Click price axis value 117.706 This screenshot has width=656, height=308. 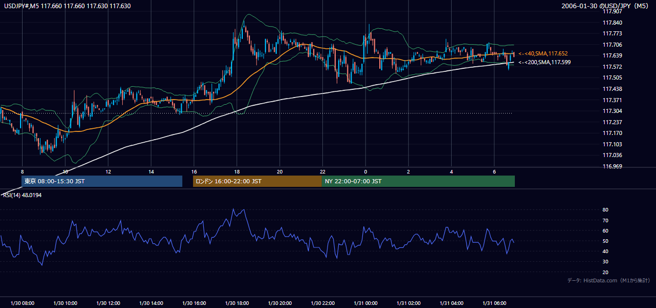pyautogui.click(x=612, y=45)
